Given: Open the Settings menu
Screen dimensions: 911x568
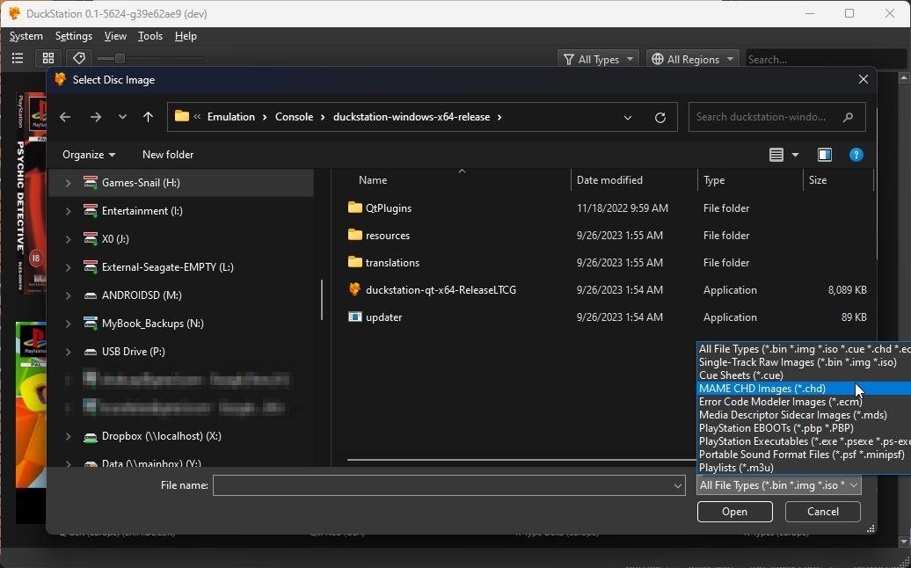Looking at the screenshot, I should tap(73, 36).
